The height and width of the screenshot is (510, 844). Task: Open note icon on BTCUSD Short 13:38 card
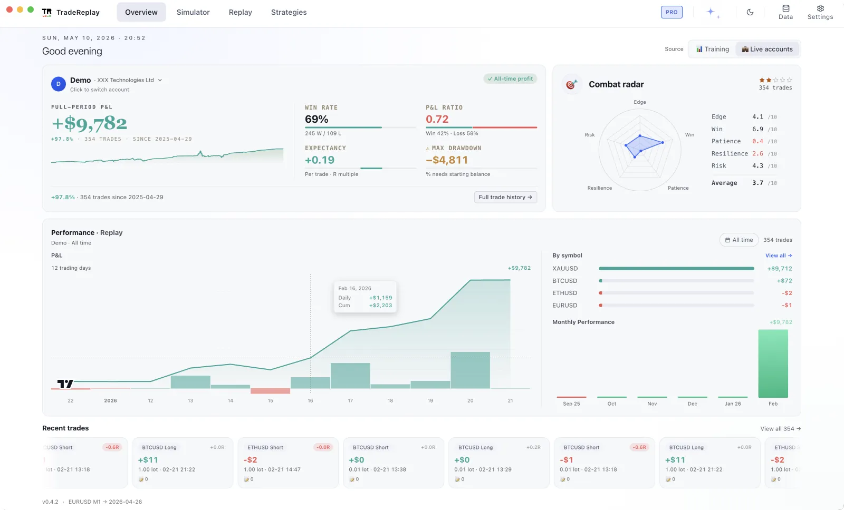pos(351,479)
